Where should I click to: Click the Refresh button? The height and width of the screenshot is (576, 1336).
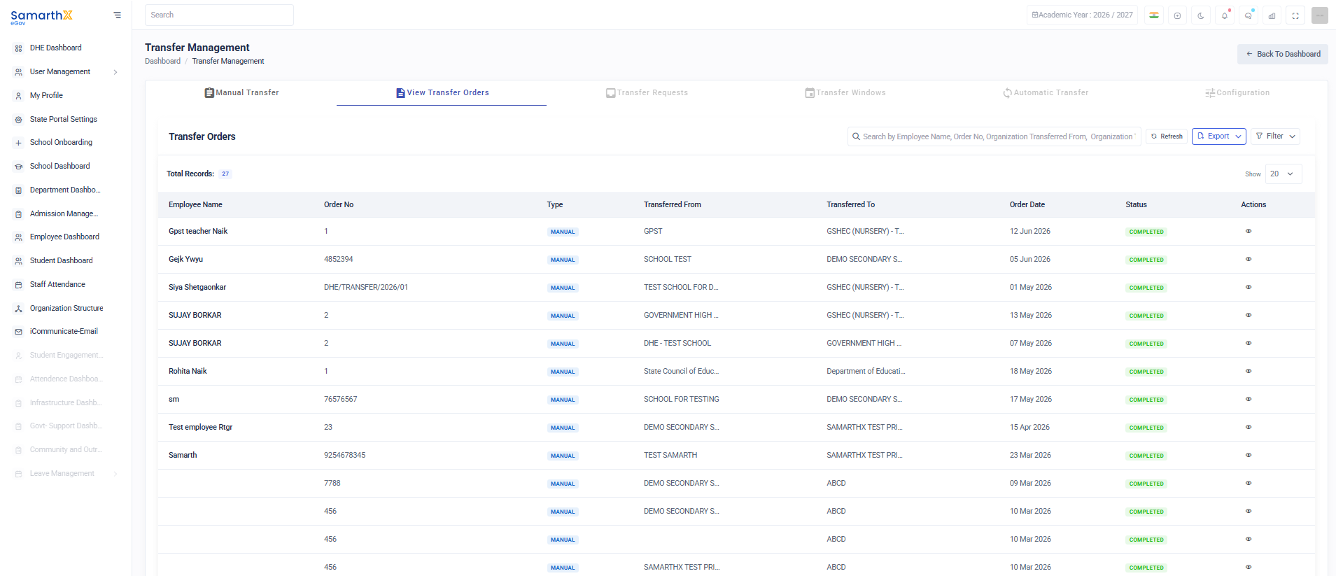pos(1167,136)
